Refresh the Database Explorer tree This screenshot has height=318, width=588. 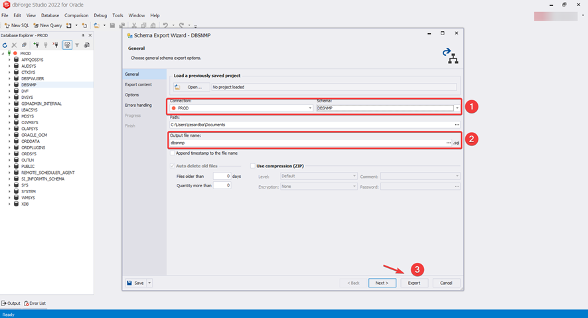[5, 45]
